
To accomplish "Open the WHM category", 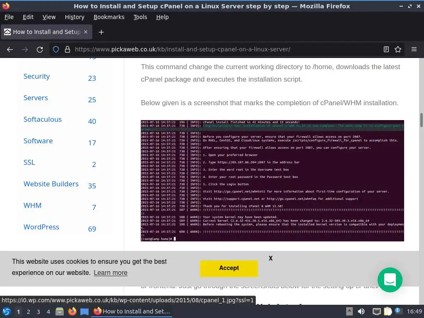I will [x=32, y=205].
